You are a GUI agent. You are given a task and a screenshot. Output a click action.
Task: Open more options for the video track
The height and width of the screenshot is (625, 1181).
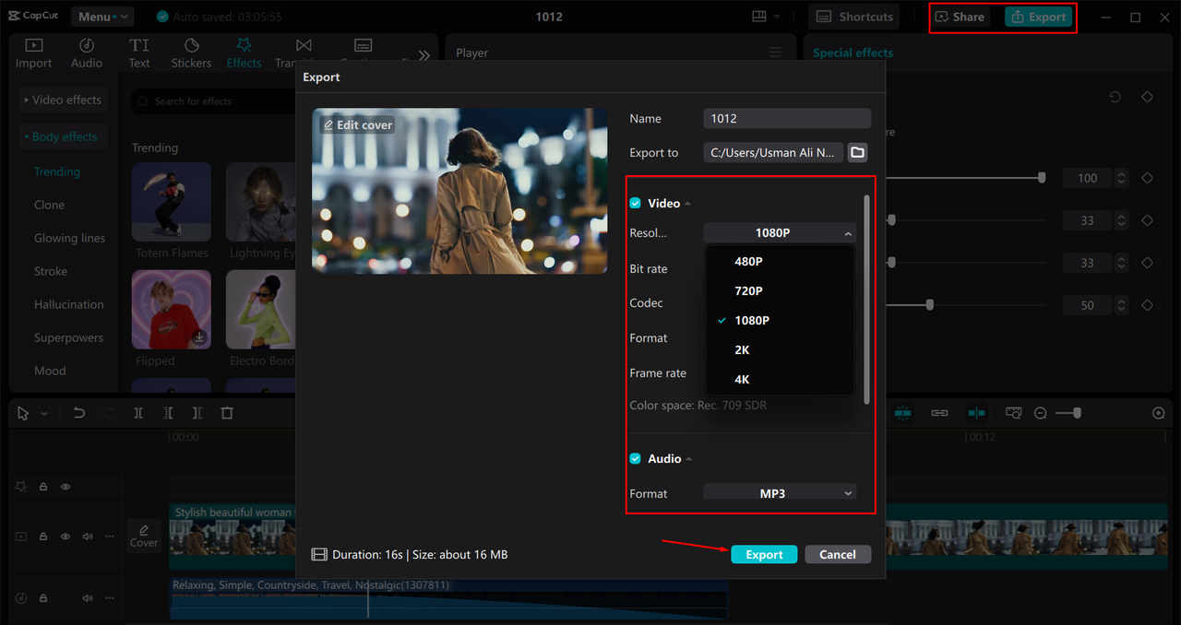click(110, 537)
